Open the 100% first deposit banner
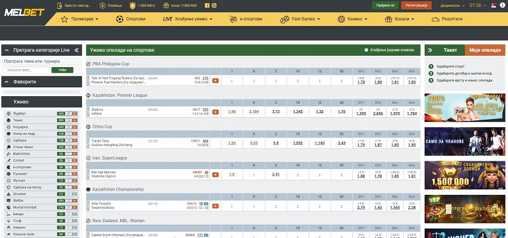 (x=465, y=108)
